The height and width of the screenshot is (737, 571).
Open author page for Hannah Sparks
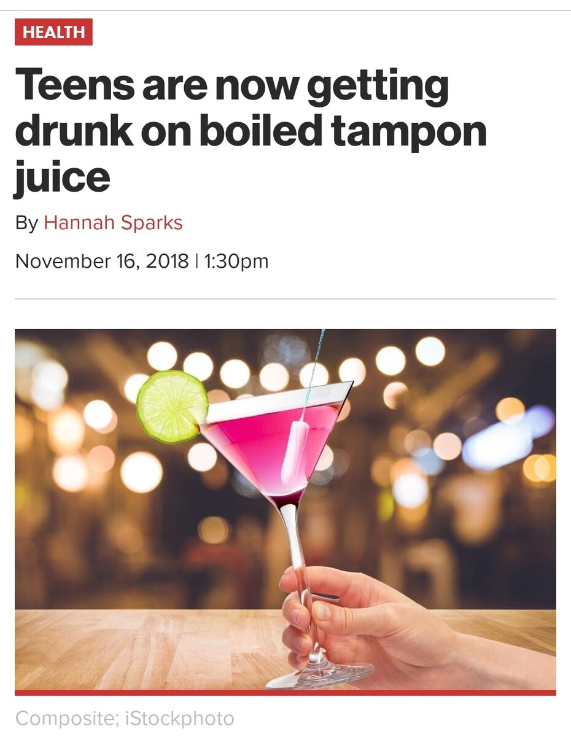point(113,222)
